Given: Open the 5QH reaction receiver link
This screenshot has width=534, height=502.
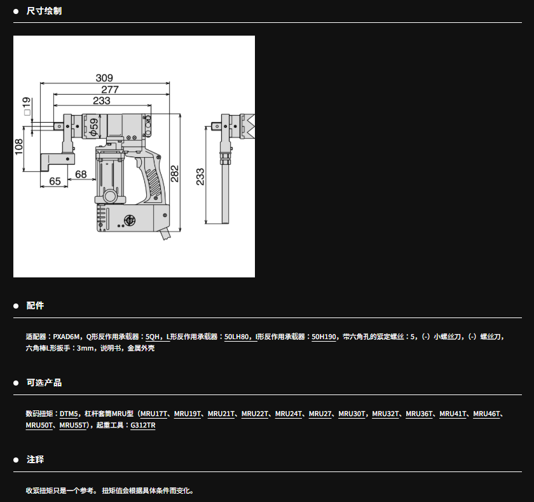Looking at the screenshot, I should [153, 337].
